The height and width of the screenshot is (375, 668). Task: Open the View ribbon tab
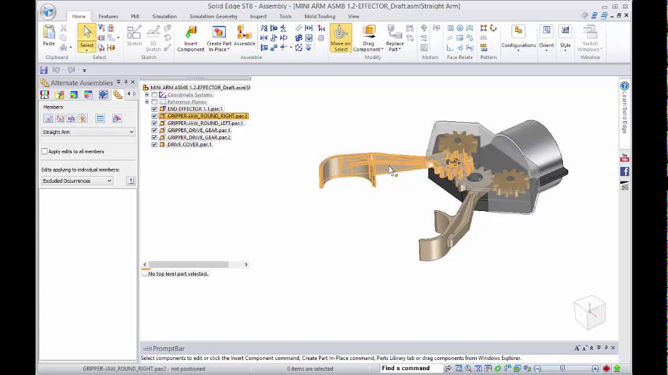(353, 16)
